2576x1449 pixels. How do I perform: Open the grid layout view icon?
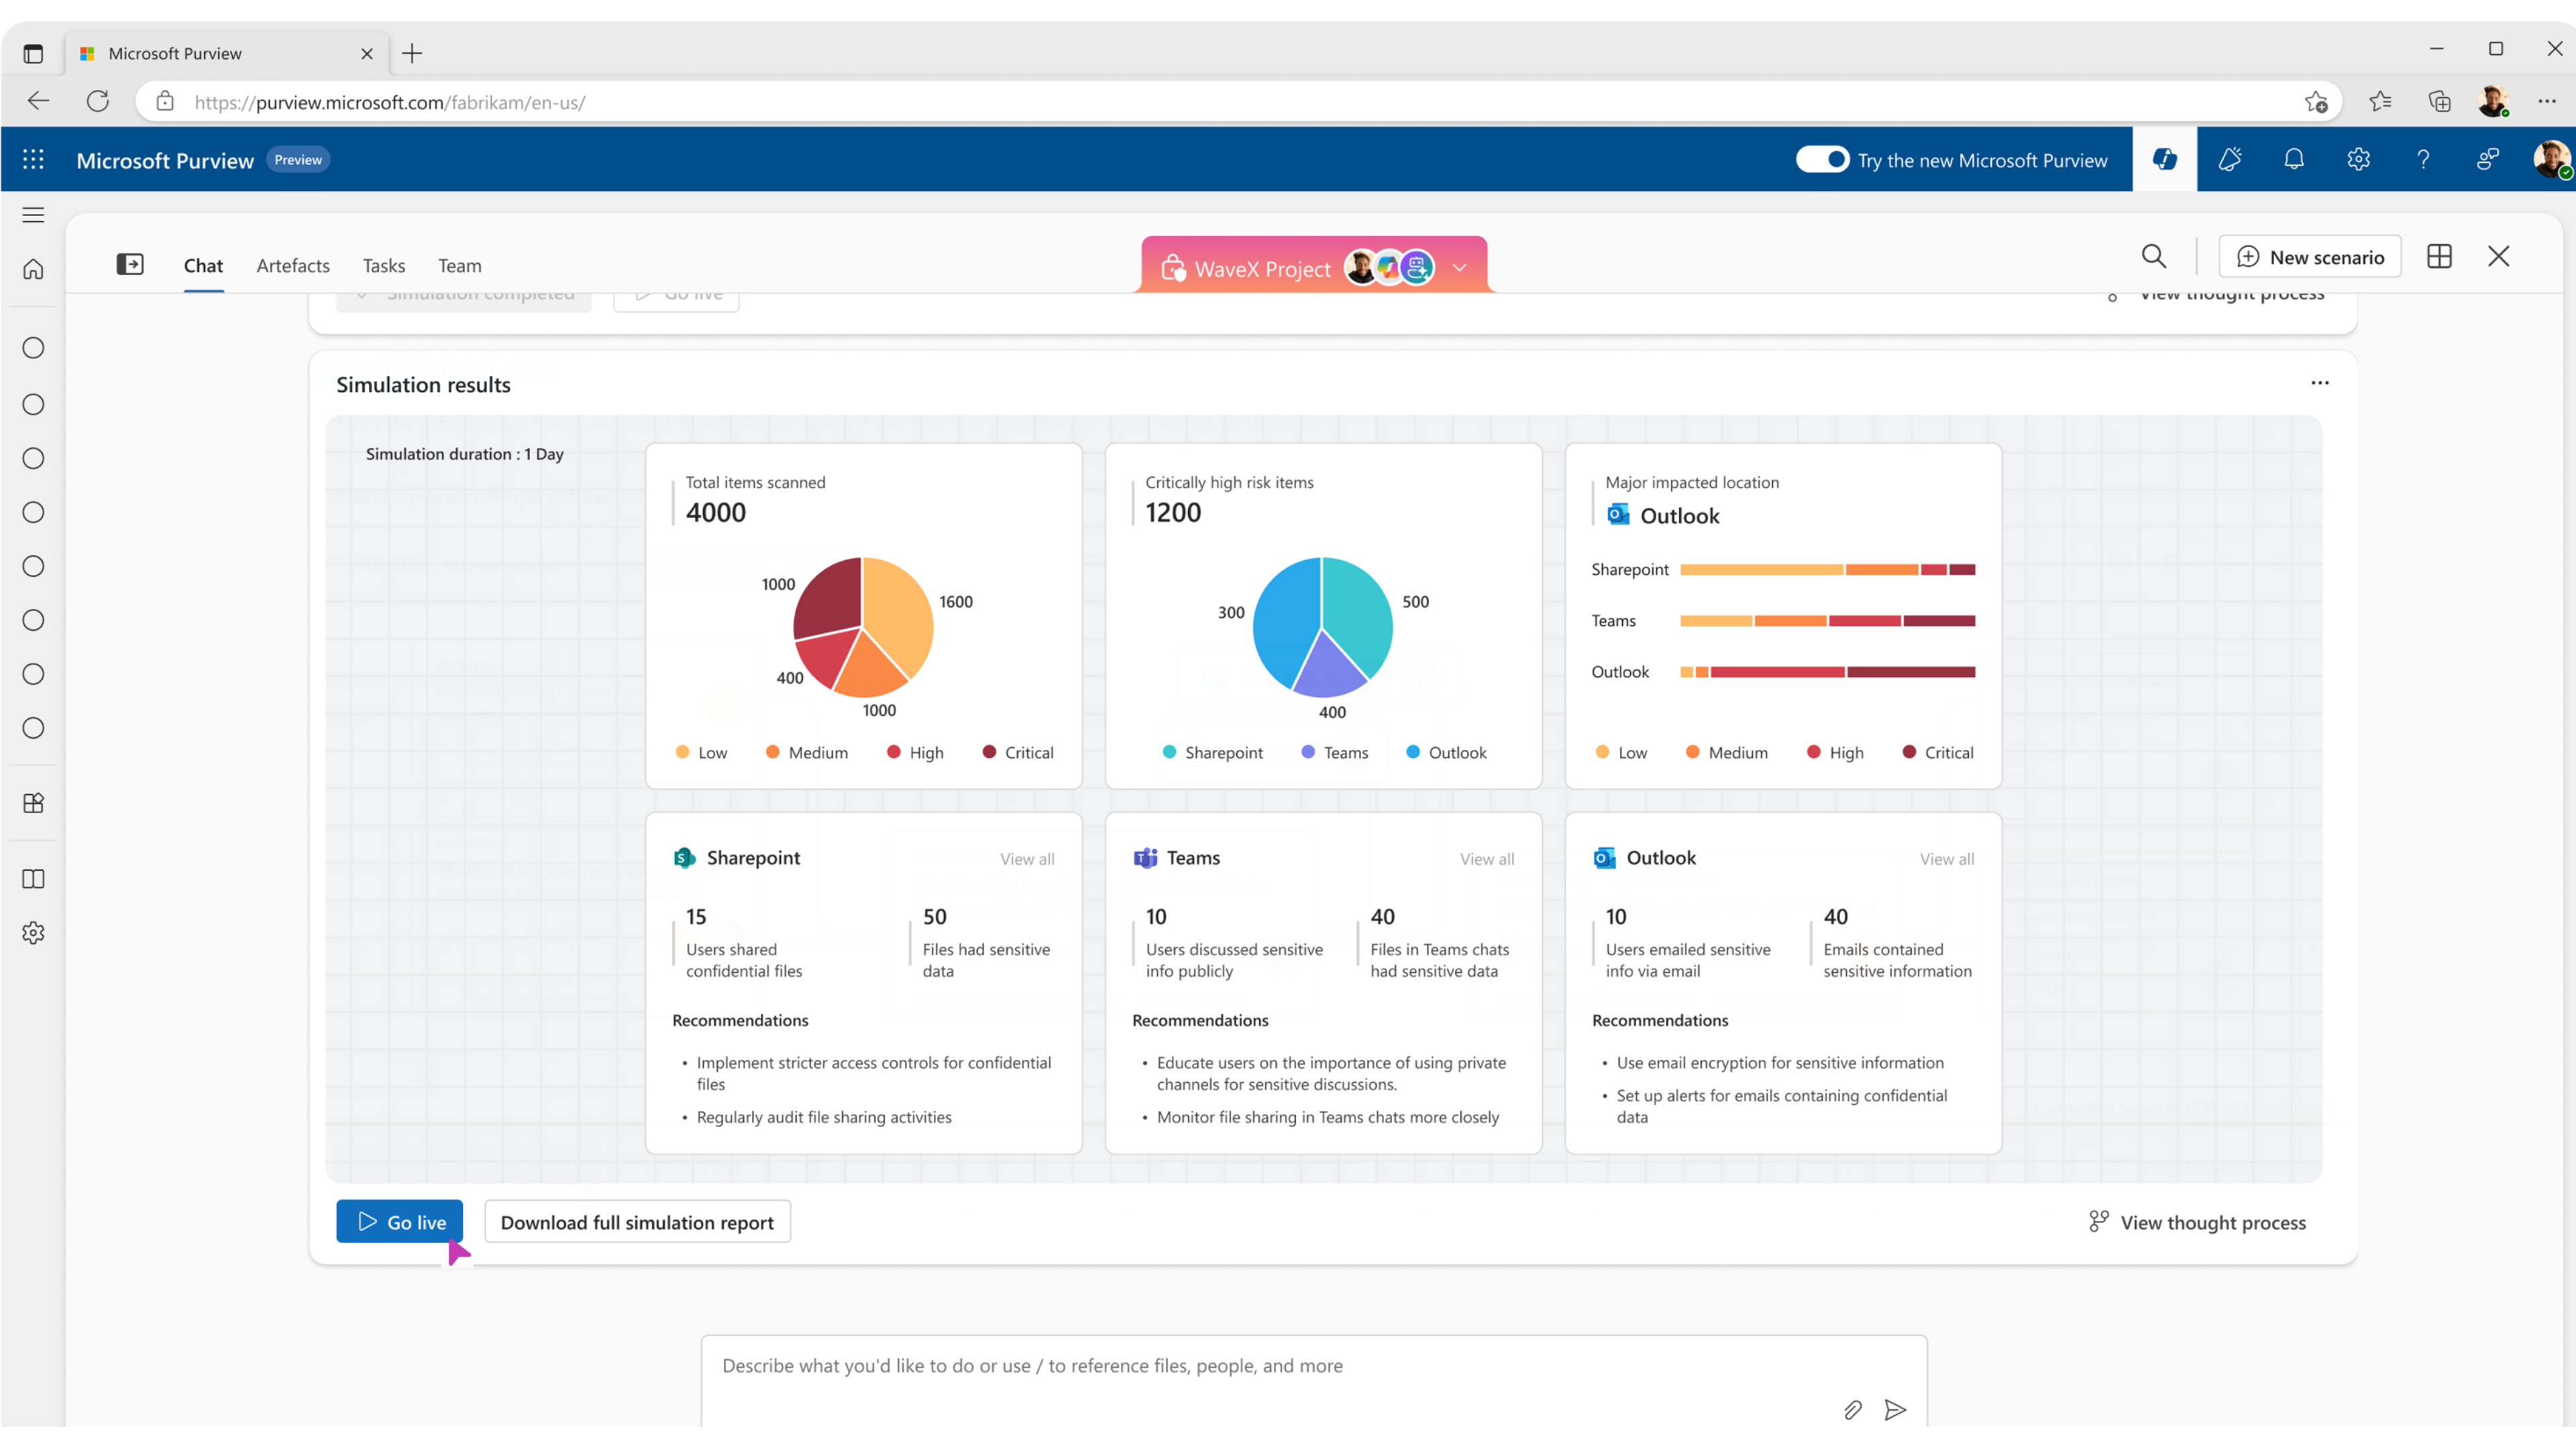coord(2439,257)
